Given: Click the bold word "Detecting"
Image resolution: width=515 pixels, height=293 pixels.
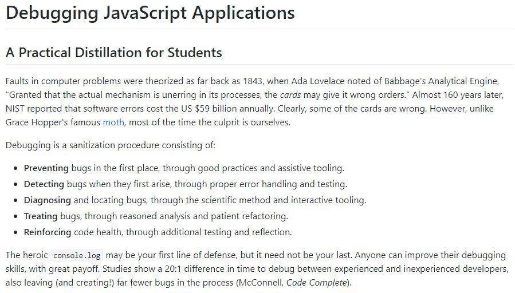Looking at the screenshot, I should tap(44, 184).
